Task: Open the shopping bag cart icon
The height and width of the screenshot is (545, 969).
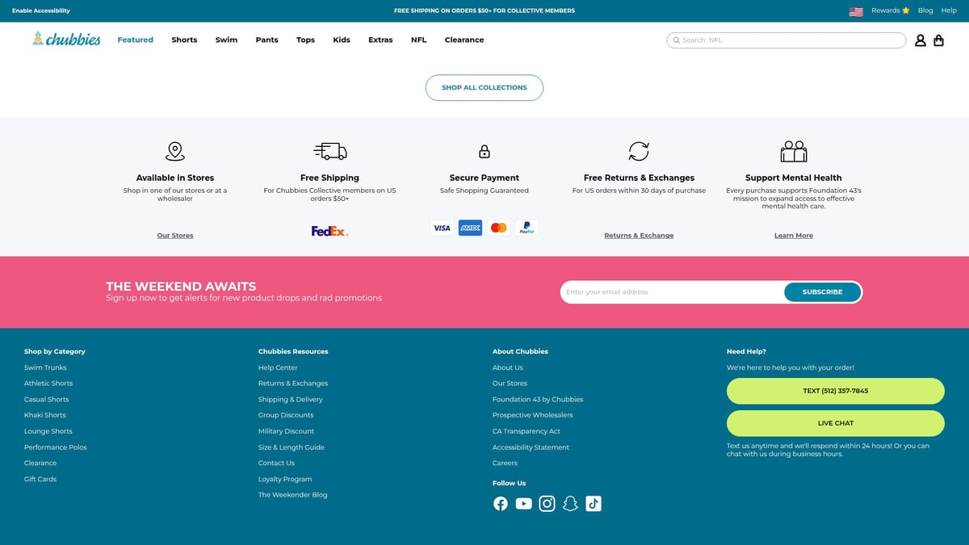Action: pyautogui.click(x=938, y=40)
